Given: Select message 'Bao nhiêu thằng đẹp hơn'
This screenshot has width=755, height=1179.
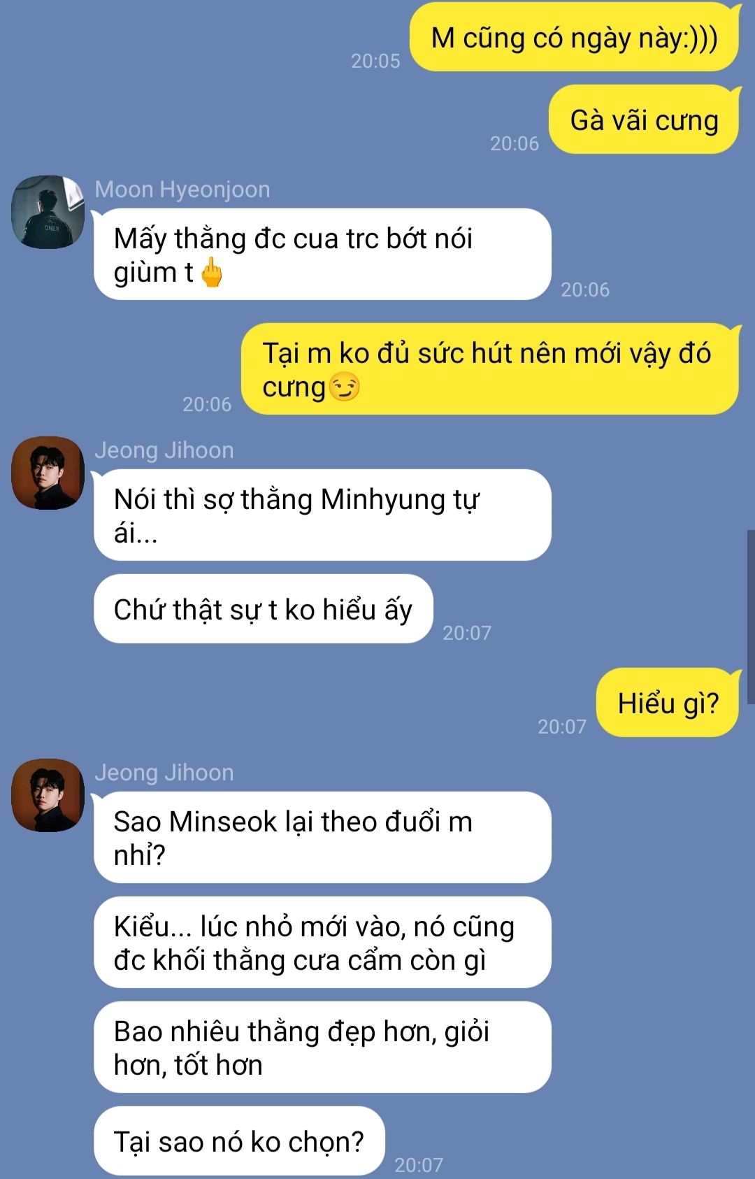Looking at the screenshot, I should 322,1048.
